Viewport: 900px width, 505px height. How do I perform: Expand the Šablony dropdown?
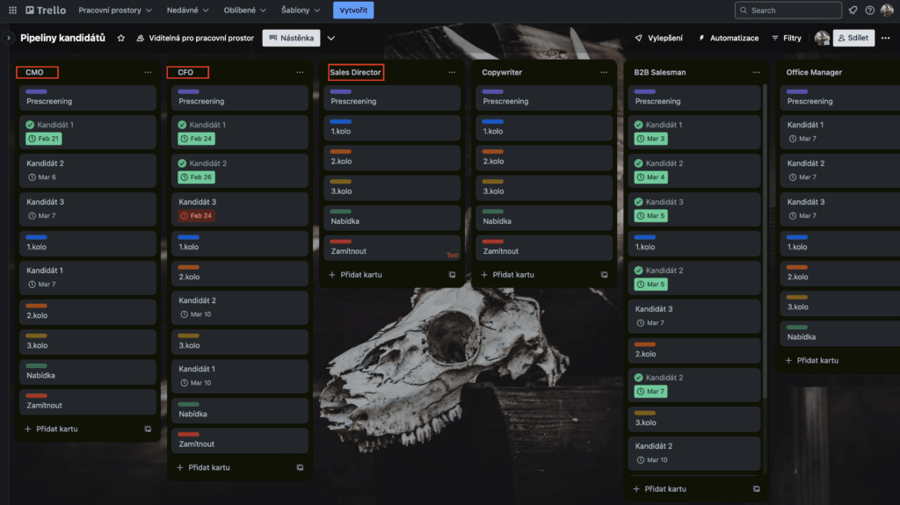click(x=301, y=11)
